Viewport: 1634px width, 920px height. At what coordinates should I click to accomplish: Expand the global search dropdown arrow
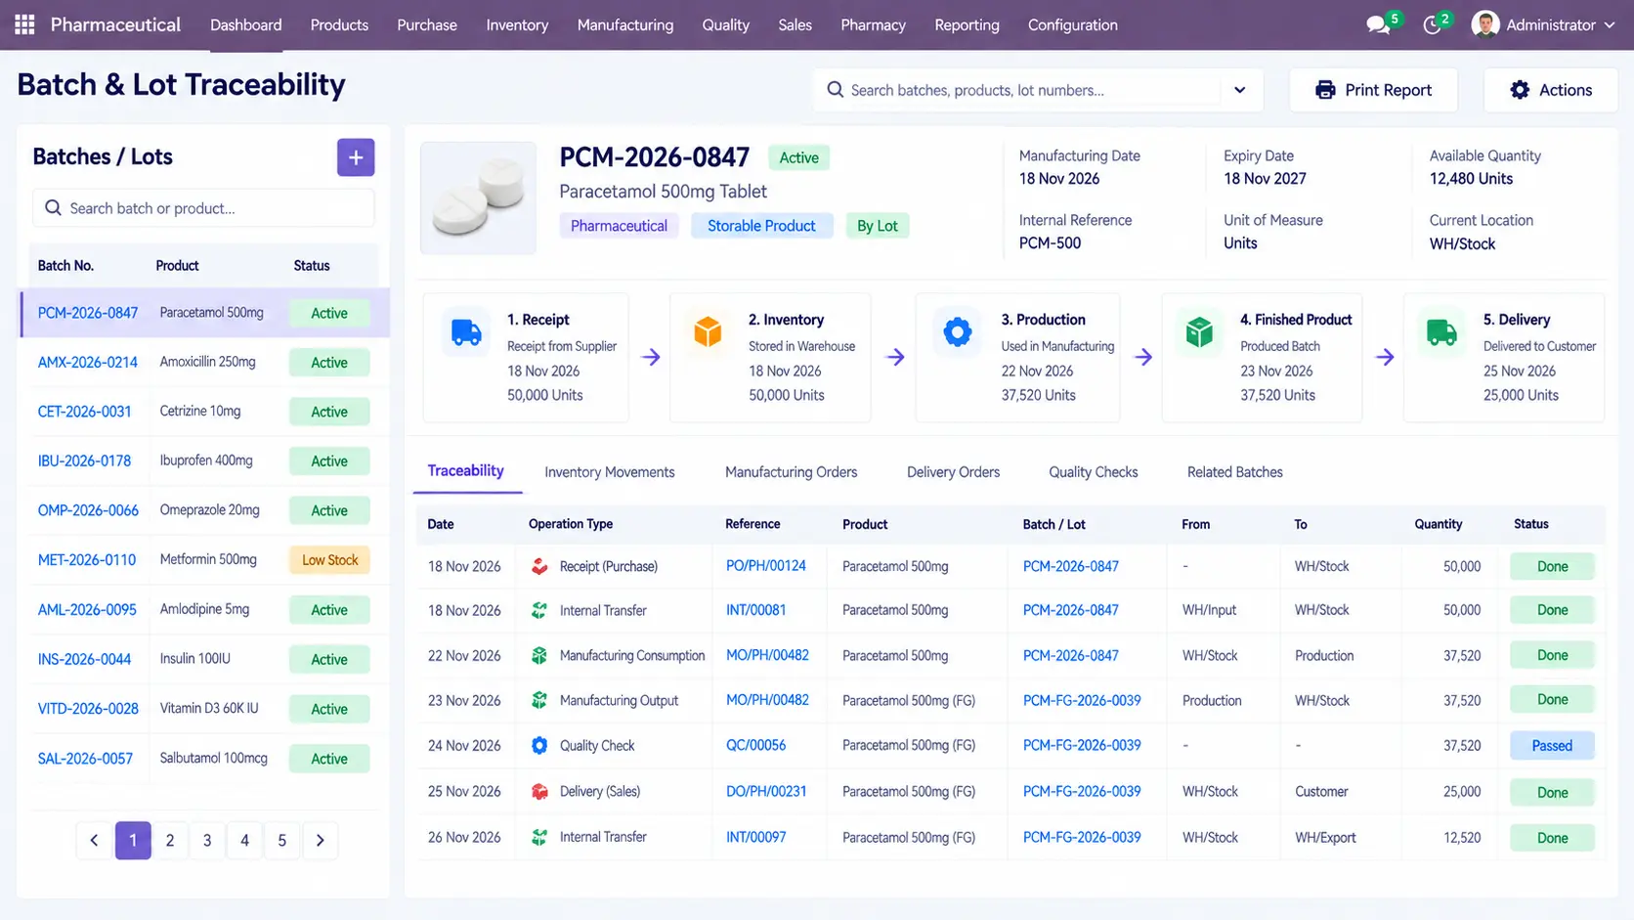point(1239,90)
